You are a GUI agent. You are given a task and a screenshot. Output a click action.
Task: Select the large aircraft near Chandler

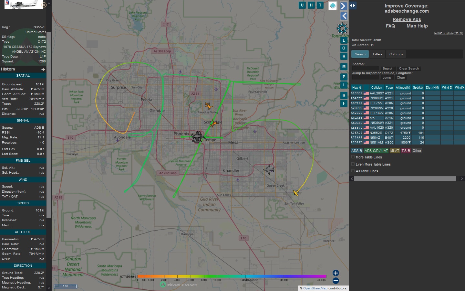(269, 169)
